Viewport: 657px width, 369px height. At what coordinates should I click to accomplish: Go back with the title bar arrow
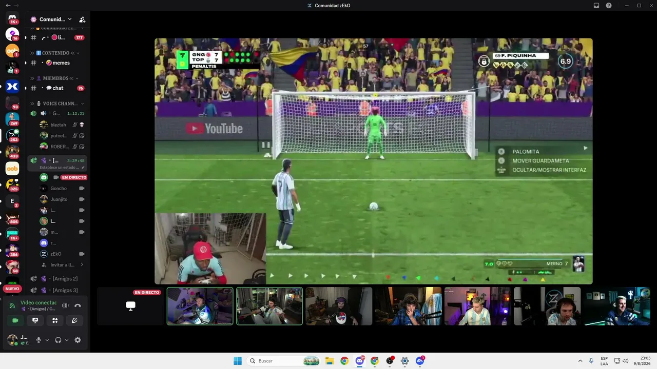[x=8, y=5]
